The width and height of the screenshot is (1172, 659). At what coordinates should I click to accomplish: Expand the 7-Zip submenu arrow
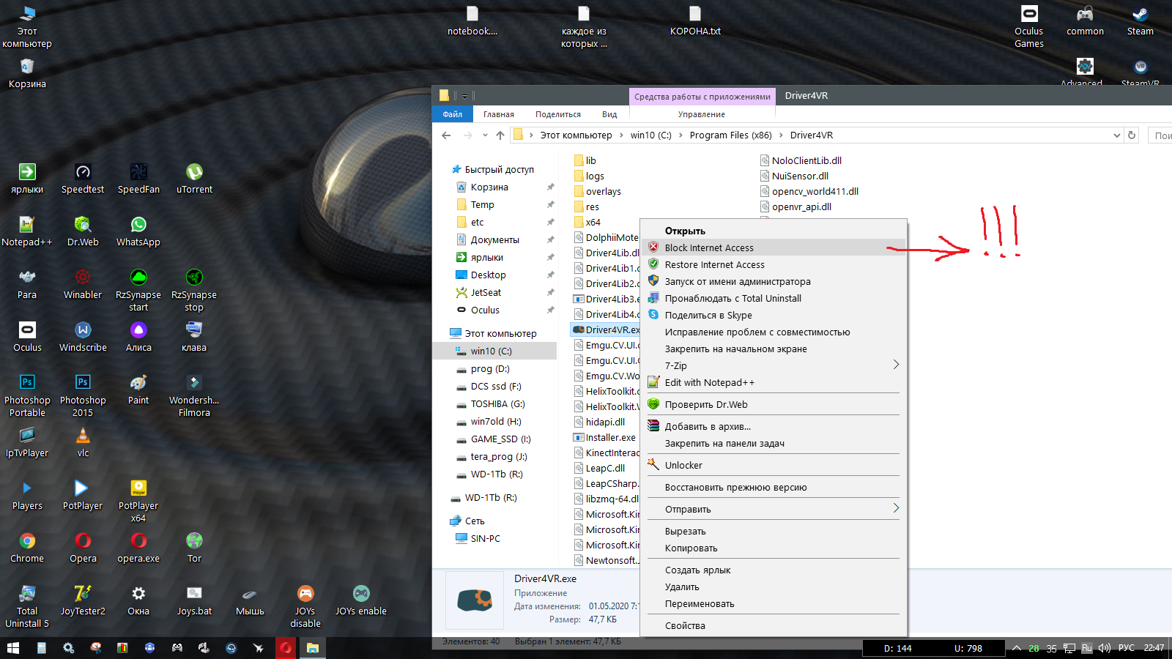pyautogui.click(x=896, y=365)
